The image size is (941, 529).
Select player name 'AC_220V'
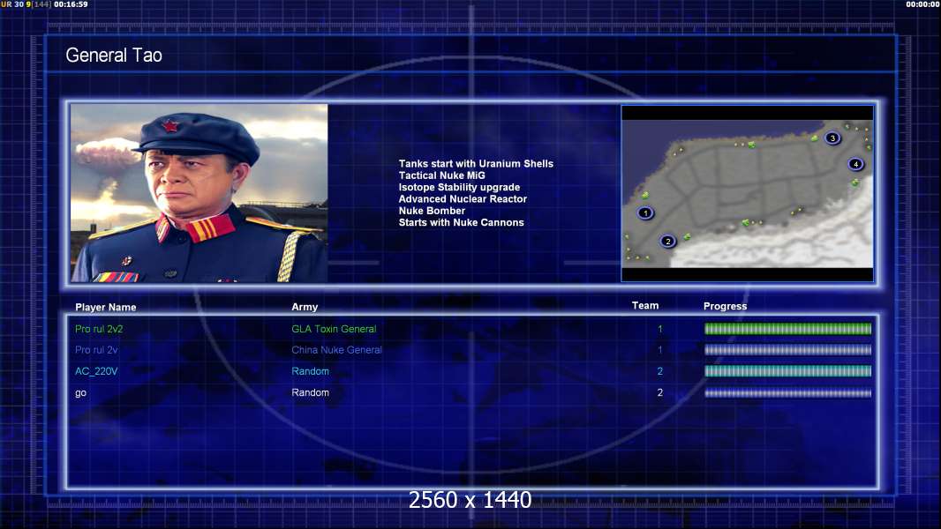96,371
